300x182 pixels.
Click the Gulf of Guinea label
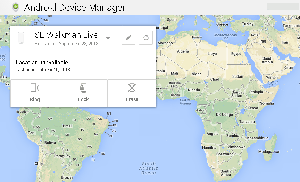(185, 102)
